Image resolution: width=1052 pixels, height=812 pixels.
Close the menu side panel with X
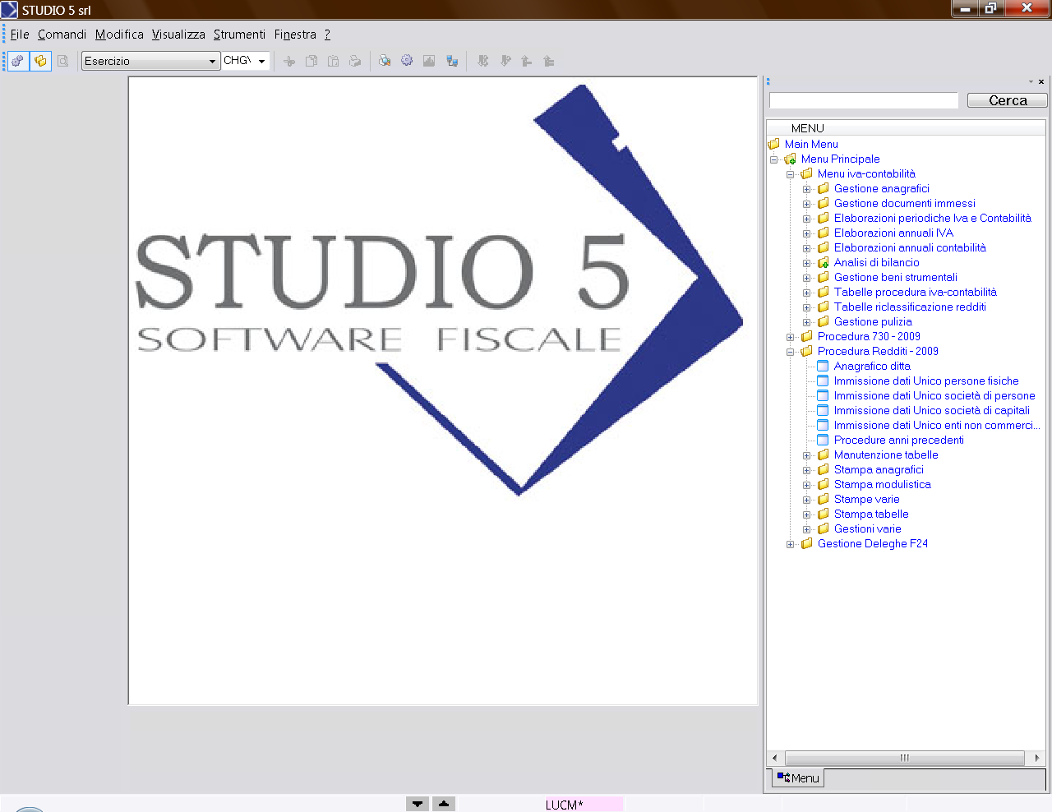tap(1041, 81)
